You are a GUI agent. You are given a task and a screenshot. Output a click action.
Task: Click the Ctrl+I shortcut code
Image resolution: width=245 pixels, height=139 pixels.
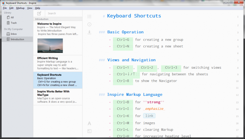123,109
